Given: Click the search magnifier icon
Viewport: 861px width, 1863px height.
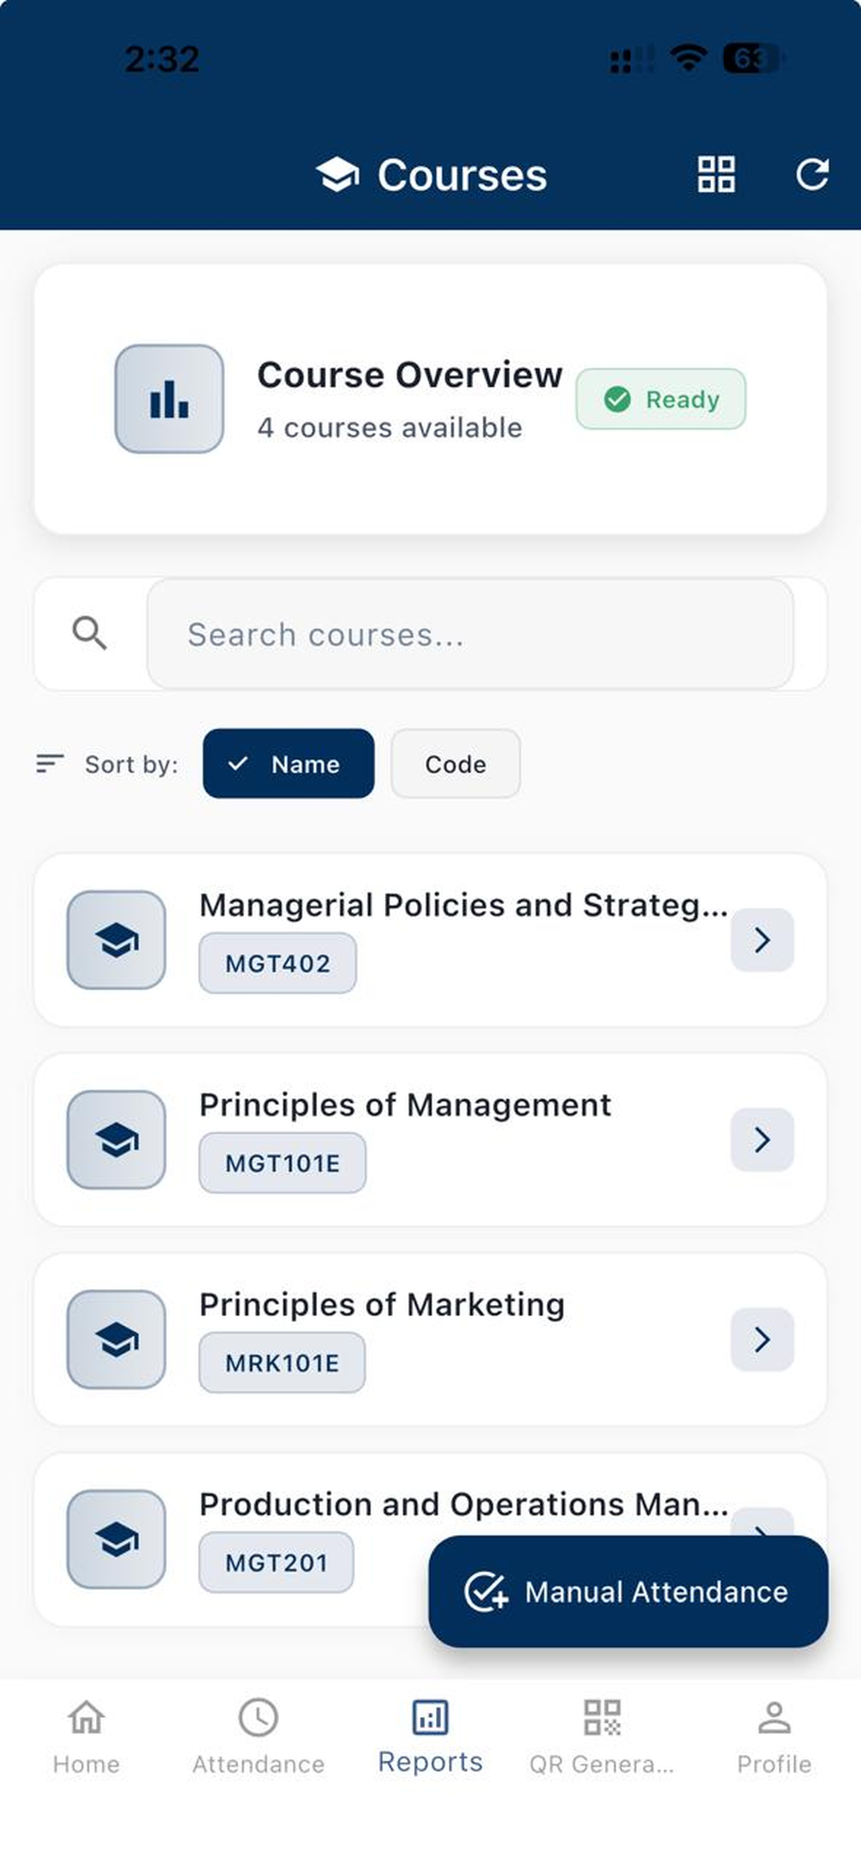Looking at the screenshot, I should 90,634.
